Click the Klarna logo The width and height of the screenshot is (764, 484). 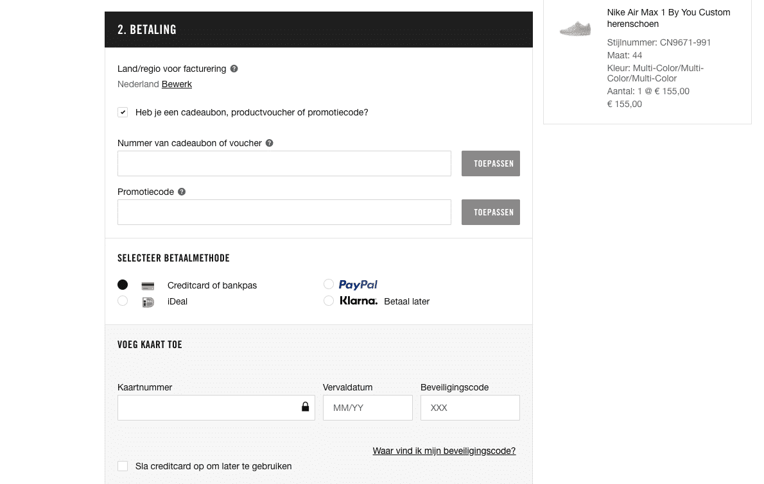[358, 301]
